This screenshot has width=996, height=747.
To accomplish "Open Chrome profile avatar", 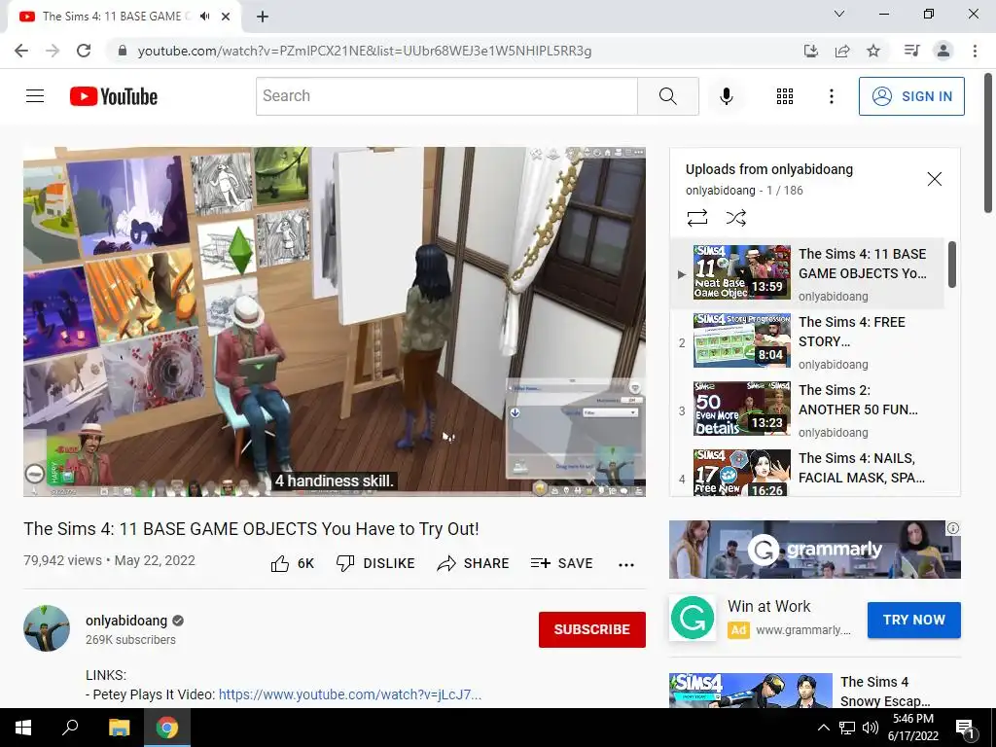I will (x=943, y=51).
